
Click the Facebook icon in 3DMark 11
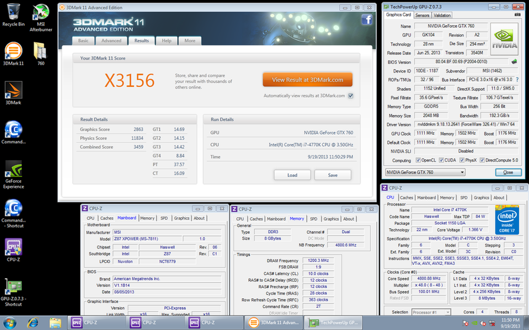367,20
